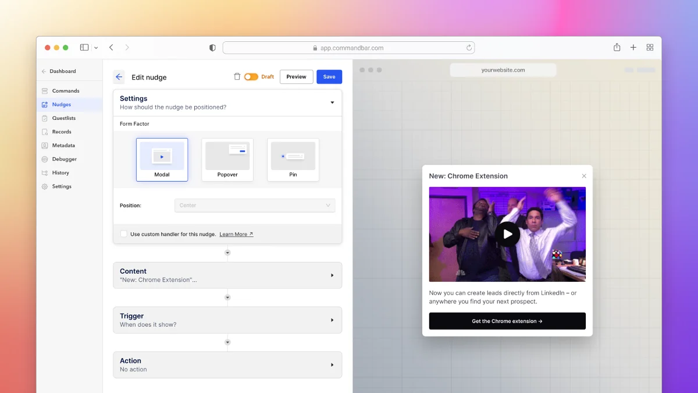This screenshot has width=698, height=393.
Task: Delete the nudge with trash icon
Action: click(237, 77)
